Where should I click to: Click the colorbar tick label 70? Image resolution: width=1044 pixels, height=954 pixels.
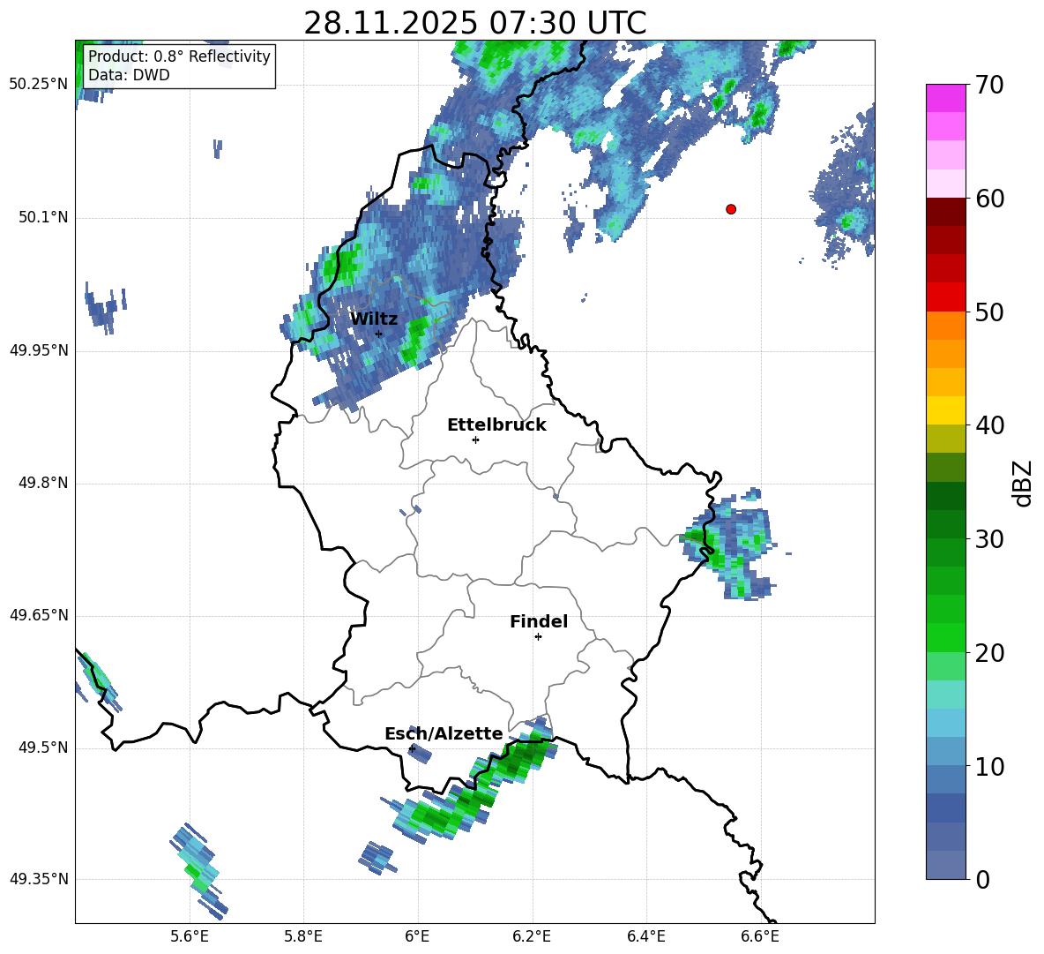pos(989,85)
